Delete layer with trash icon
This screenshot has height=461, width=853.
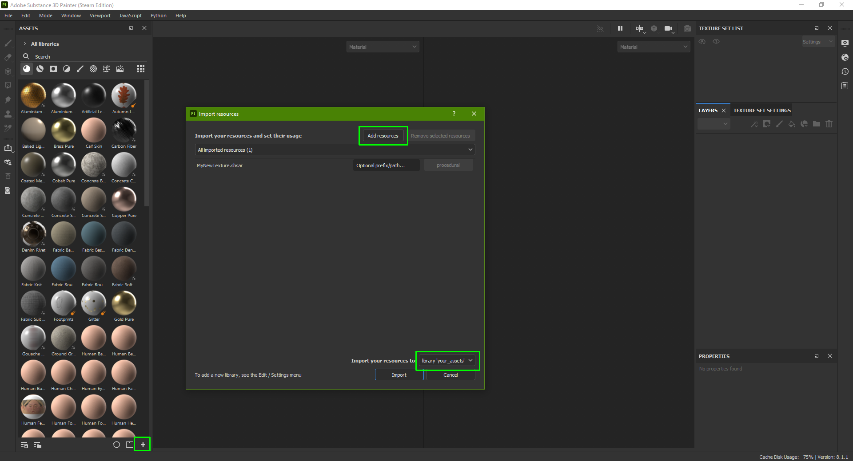pos(829,124)
